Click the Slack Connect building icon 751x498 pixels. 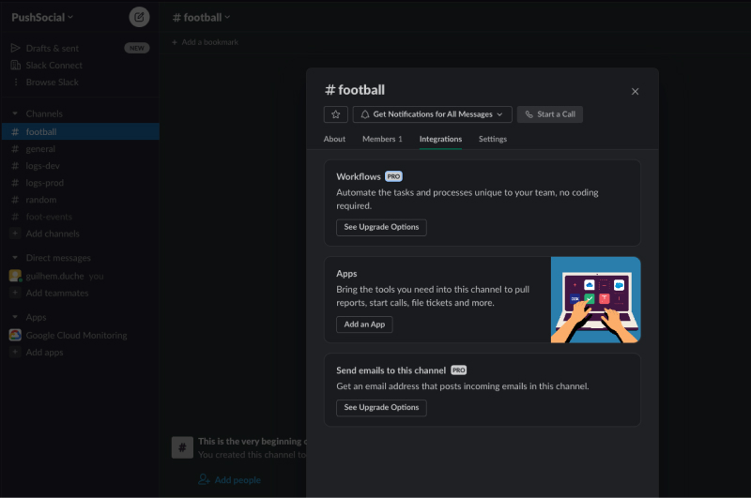pos(15,65)
